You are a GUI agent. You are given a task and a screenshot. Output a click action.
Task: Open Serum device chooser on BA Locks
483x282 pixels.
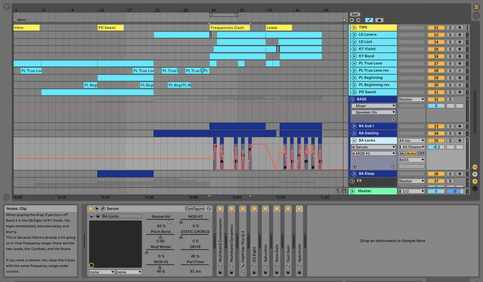tap(373, 147)
